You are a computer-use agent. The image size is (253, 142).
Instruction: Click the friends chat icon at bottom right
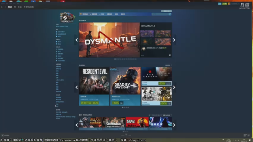coord(249,135)
